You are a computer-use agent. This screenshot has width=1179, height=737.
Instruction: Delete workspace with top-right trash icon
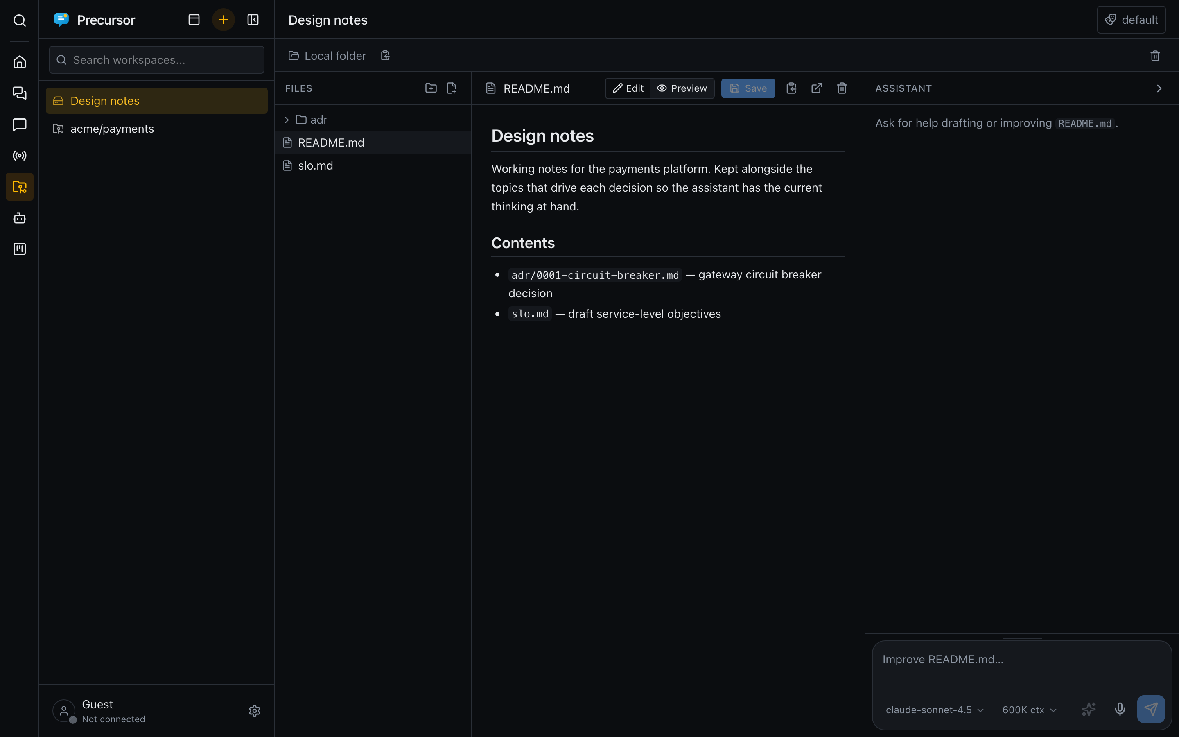click(x=1155, y=56)
